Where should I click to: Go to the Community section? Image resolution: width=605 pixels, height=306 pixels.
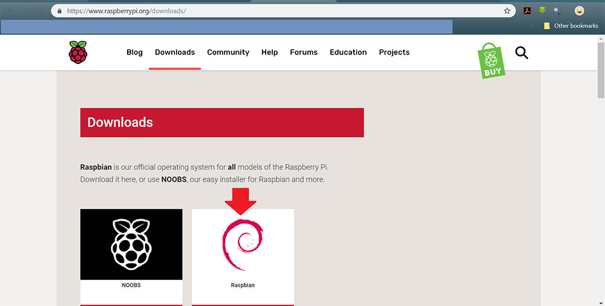pyautogui.click(x=228, y=53)
